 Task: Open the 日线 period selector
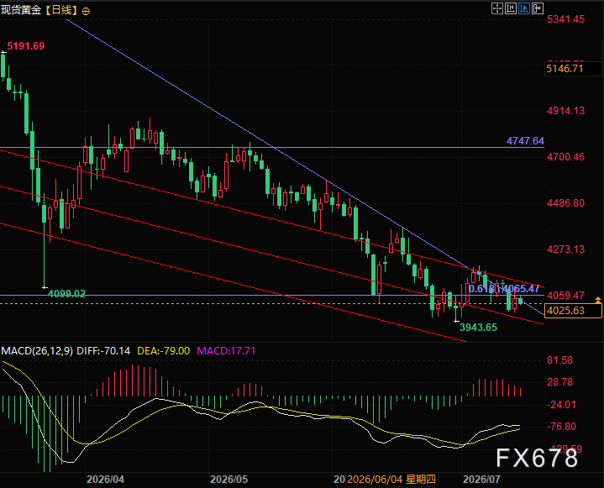[x=61, y=10]
